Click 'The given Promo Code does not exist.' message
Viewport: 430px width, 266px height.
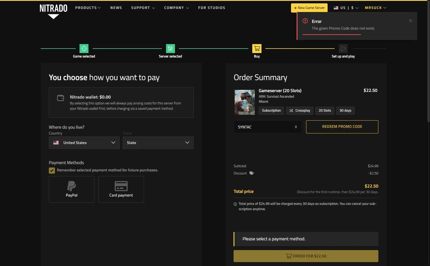tap(343, 28)
